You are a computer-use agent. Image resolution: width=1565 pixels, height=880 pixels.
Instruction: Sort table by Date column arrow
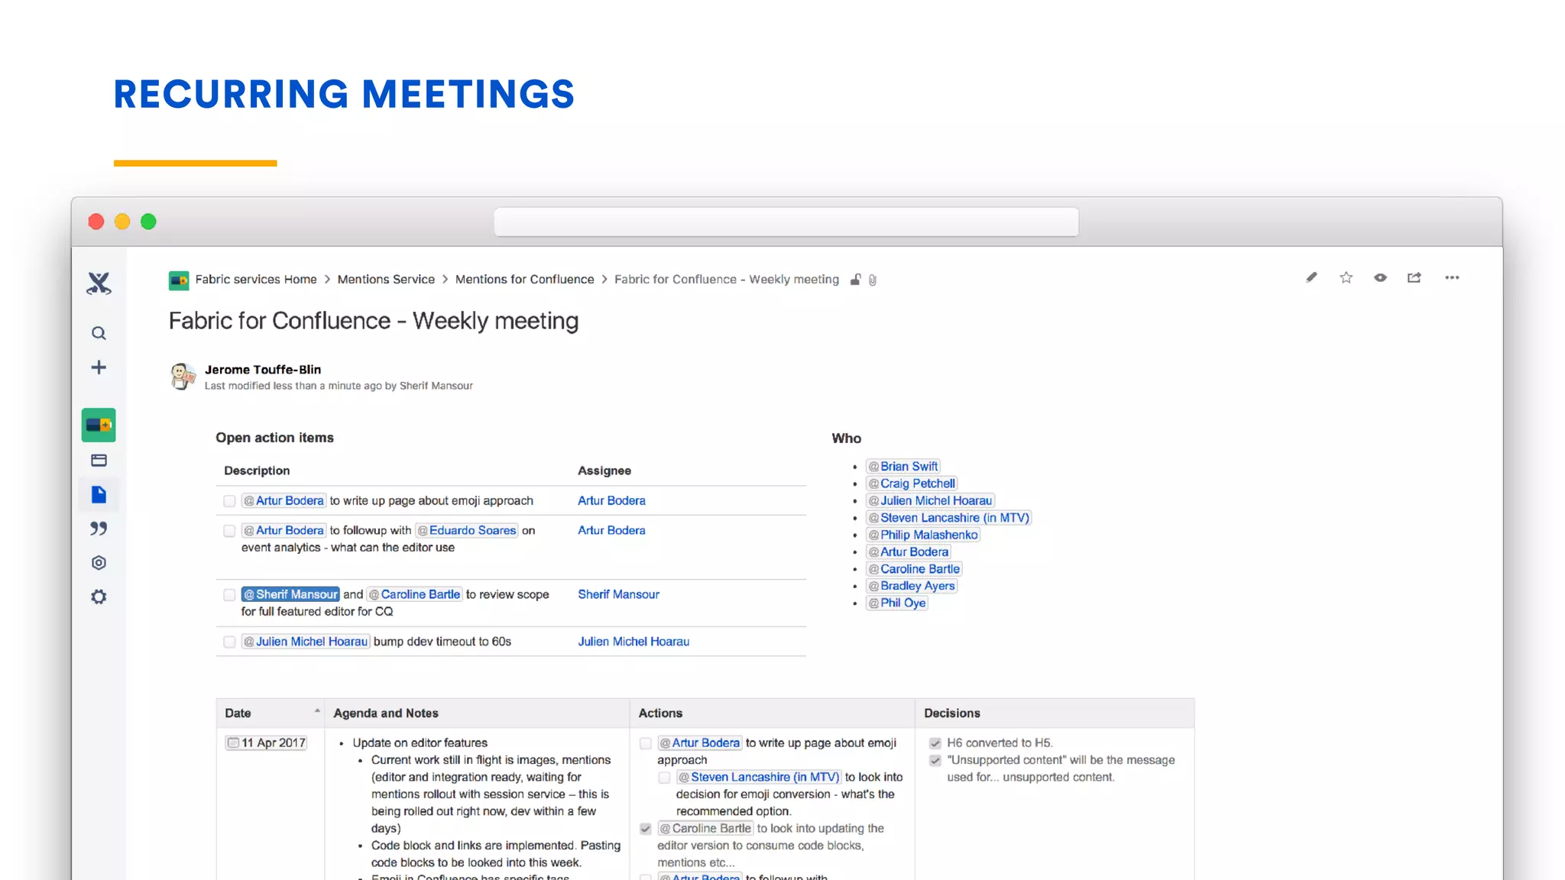[x=317, y=711]
